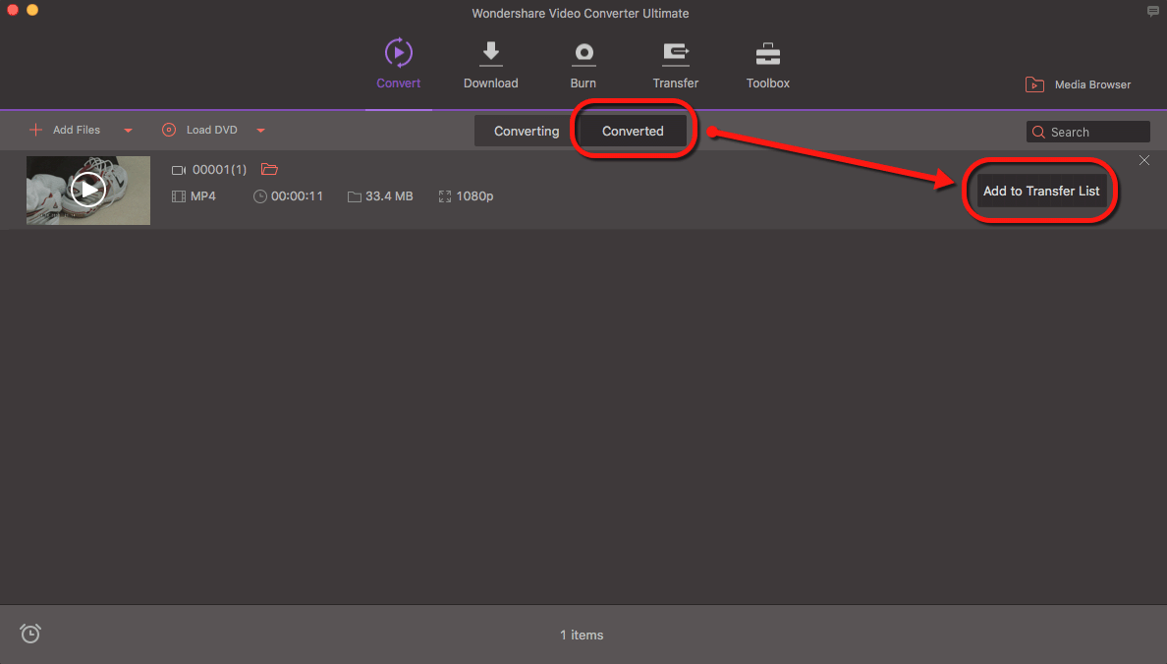
Task: Click Add to Transfer List
Action: [1041, 192]
